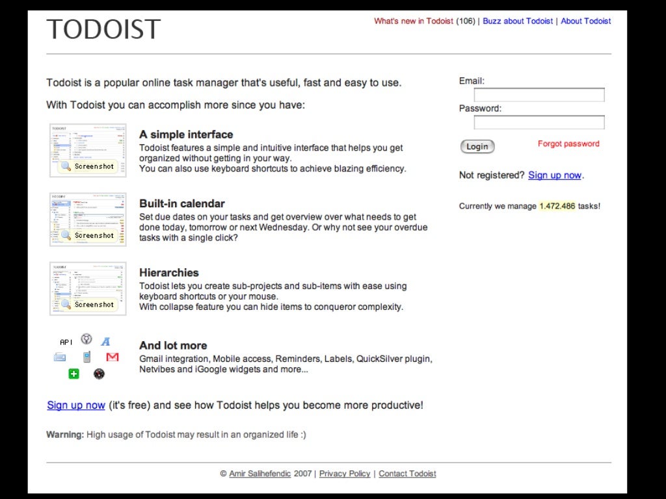Click the 'And lot more' heading
This screenshot has height=499, width=666.
click(173, 346)
